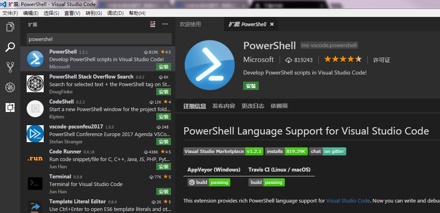Click the PowerShell Stack Overflow Search icon
The width and height of the screenshot is (440, 213).
35,84
